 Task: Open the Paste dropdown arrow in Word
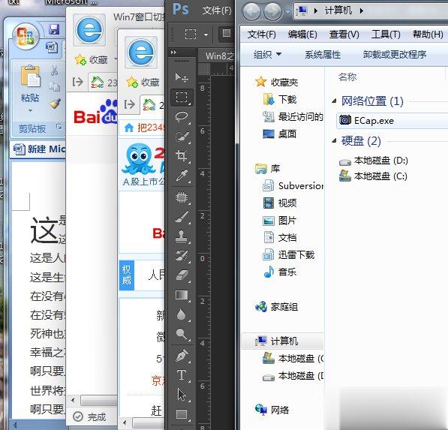(30, 110)
